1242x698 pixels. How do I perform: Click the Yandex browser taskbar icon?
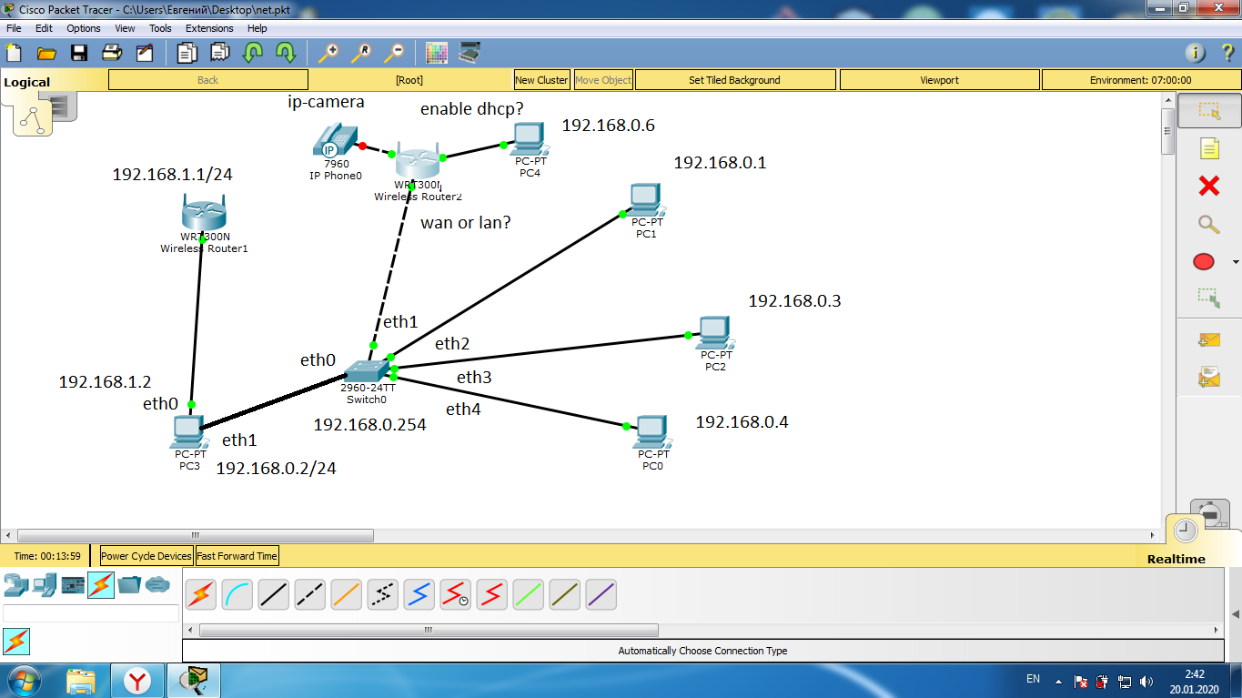click(137, 680)
